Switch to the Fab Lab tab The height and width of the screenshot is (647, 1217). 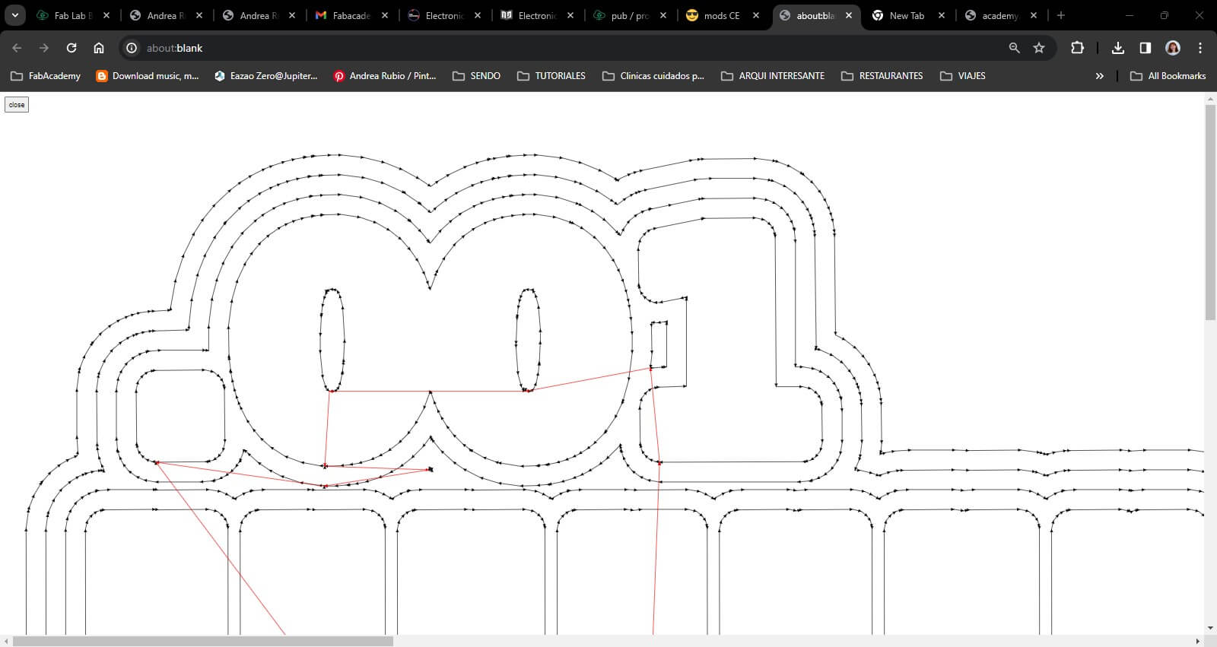click(74, 15)
